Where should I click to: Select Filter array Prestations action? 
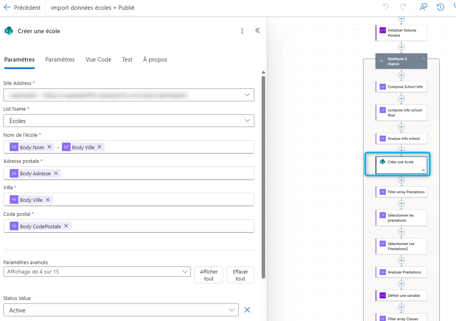[401, 192]
